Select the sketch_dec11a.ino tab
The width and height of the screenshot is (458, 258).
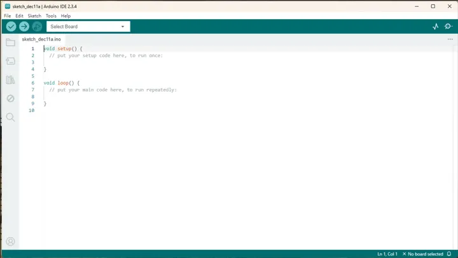(x=41, y=39)
